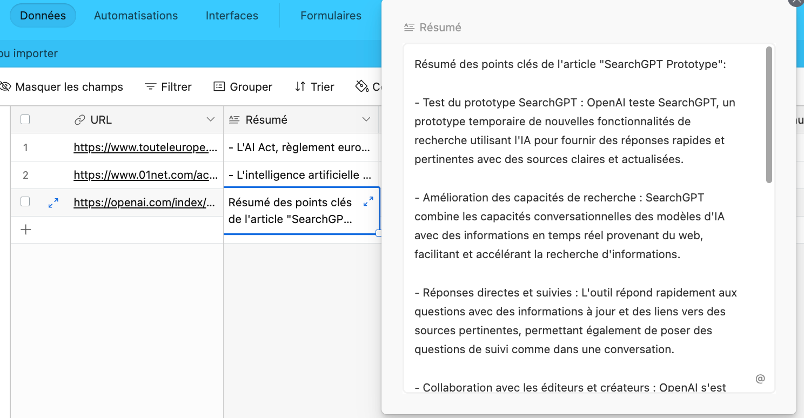Open the touteleurope.eu URL link

pos(145,147)
